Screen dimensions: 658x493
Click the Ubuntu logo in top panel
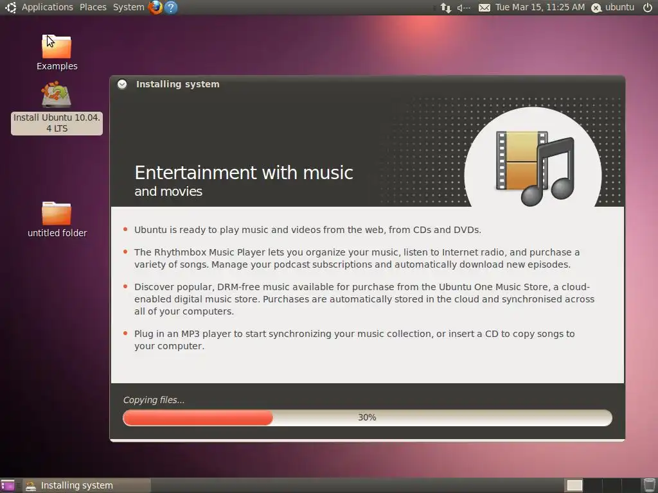click(x=11, y=7)
